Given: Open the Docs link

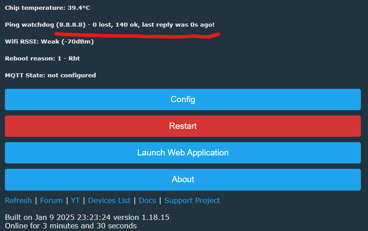Looking at the screenshot, I should [x=147, y=200].
